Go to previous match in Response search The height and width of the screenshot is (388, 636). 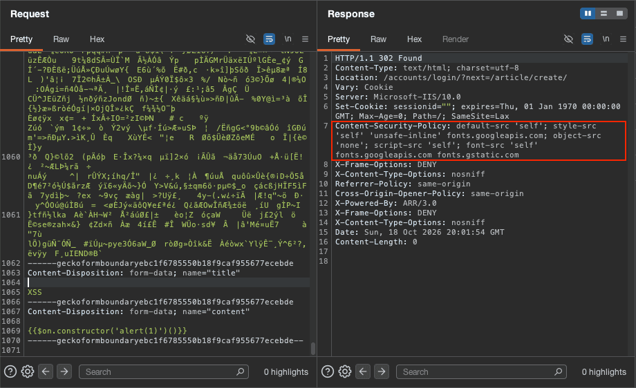point(363,371)
